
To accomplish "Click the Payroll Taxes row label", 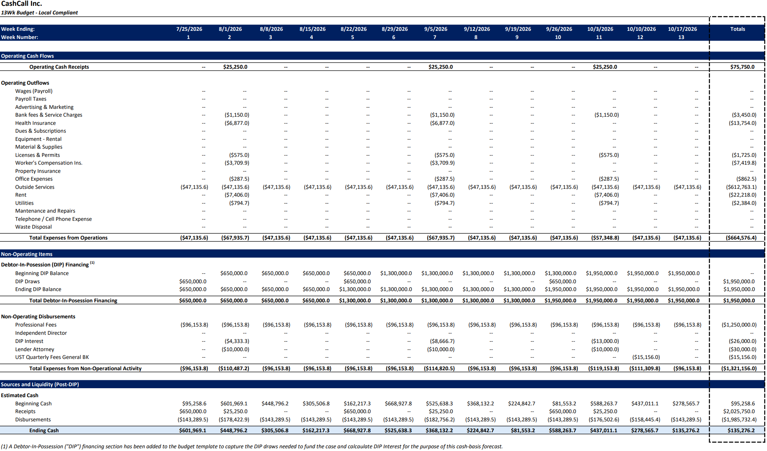I will click(30, 99).
